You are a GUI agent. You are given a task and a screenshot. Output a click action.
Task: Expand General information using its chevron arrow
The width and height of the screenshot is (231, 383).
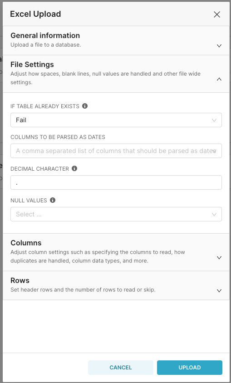(x=219, y=46)
